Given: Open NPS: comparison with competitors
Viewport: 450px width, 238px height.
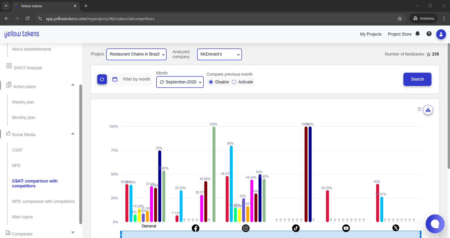Looking at the screenshot, I should click(x=43, y=202).
